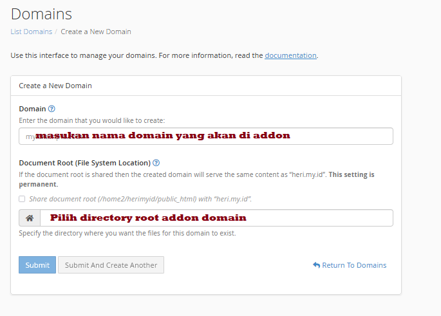This screenshot has width=441, height=316.
Task: Focus the Domain name input field
Action: [206, 136]
